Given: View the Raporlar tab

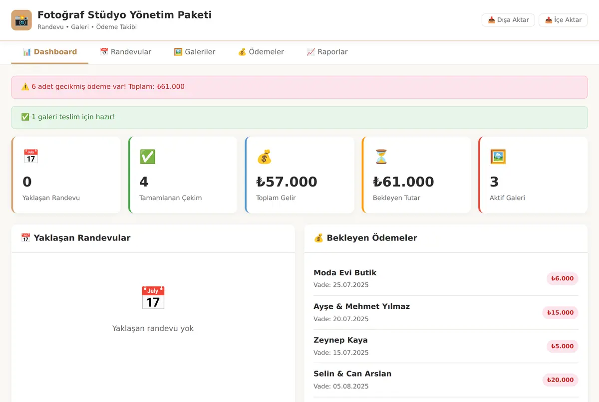Looking at the screenshot, I should 327,52.
